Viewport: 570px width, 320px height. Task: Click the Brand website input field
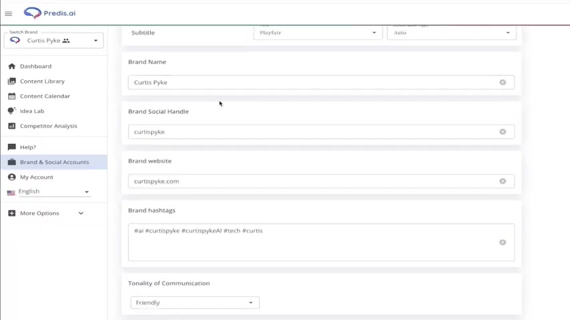tap(321, 181)
